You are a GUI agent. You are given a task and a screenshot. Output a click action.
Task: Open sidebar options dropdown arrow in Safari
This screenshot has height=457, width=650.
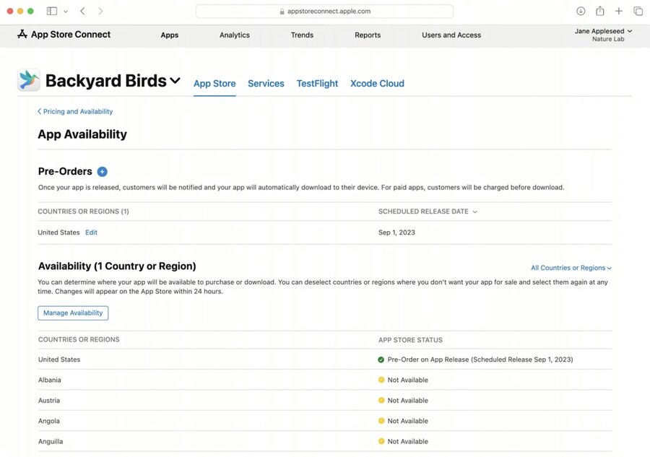click(x=66, y=12)
